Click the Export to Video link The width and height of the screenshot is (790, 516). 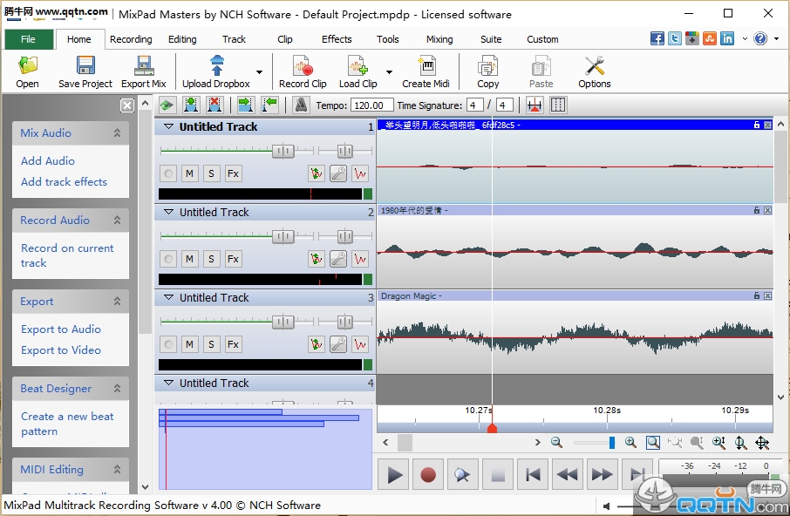pos(61,350)
